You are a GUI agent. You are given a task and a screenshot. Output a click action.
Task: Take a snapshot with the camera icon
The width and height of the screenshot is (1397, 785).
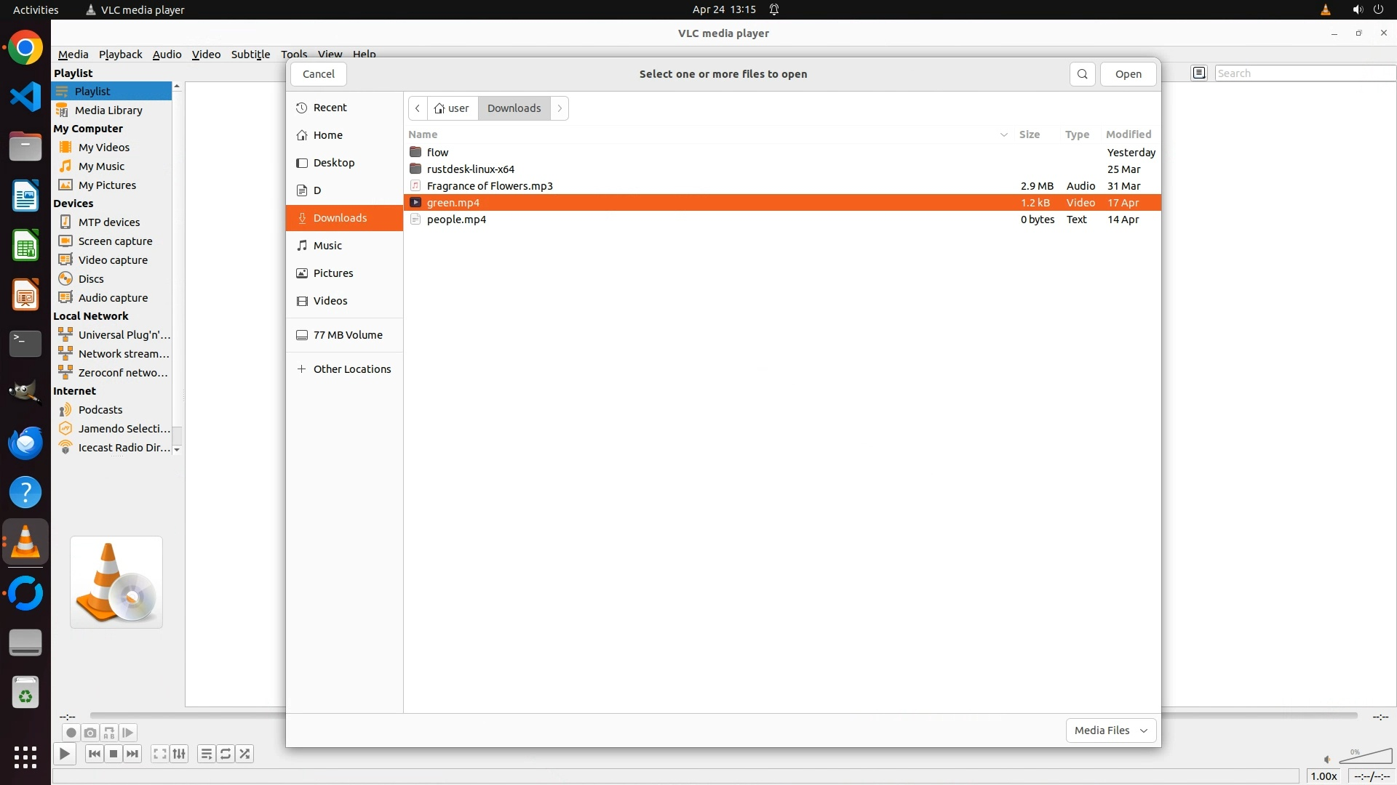pos(90,733)
